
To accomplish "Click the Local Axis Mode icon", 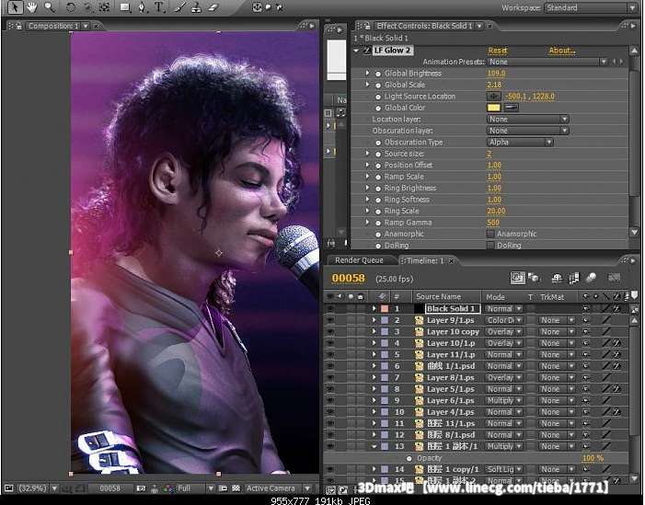I will tap(257, 7).
